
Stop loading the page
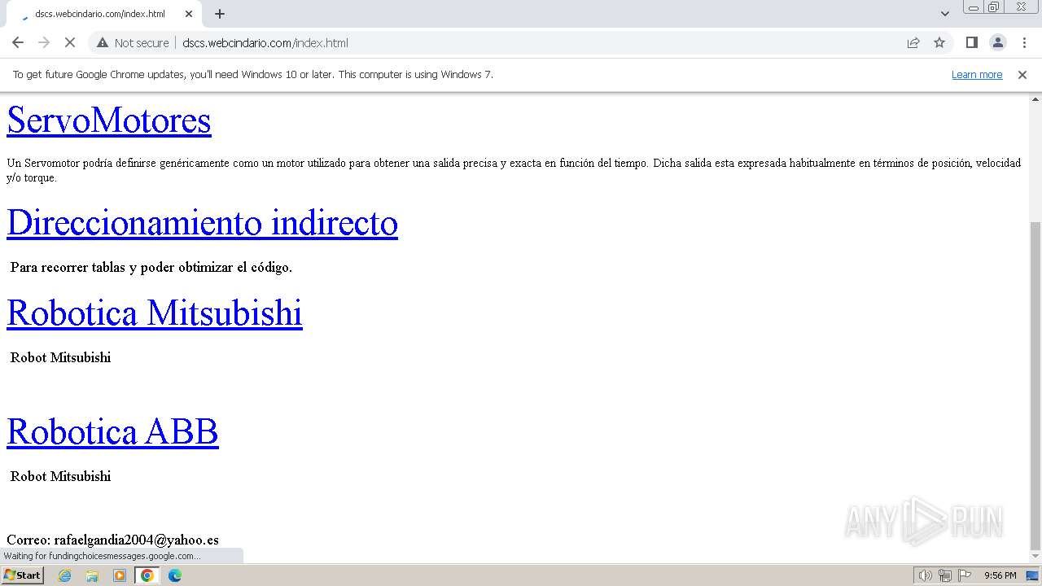point(70,42)
